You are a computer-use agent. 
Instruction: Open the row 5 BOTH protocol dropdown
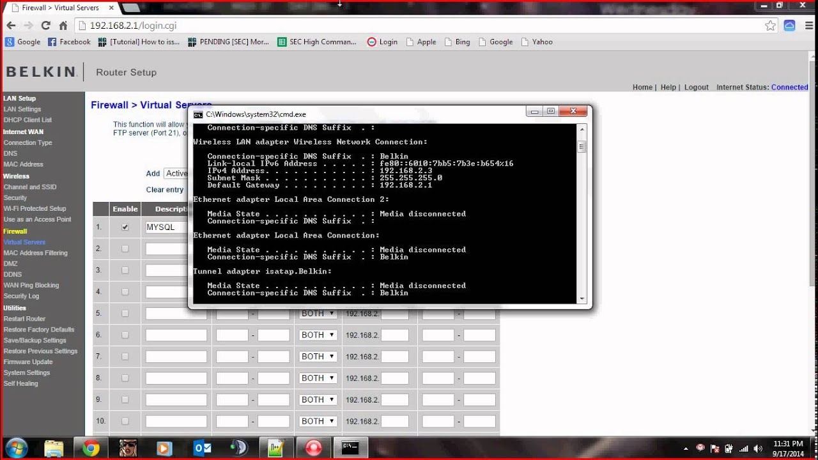(318, 313)
